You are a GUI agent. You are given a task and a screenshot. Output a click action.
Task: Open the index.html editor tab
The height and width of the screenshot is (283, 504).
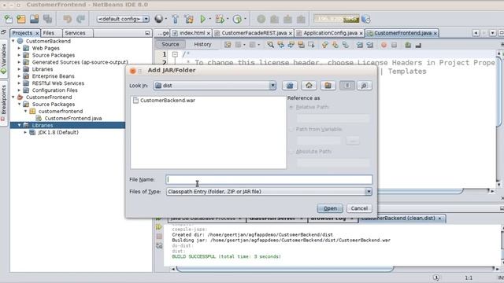(192, 33)
